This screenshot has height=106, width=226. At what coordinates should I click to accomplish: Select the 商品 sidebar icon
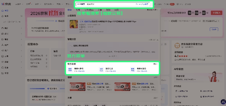pyautogui.click(x=2, y=28)
